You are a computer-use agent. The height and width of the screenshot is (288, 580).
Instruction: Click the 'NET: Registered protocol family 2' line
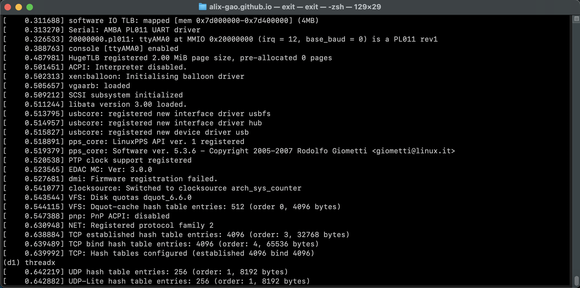point(108,225)
